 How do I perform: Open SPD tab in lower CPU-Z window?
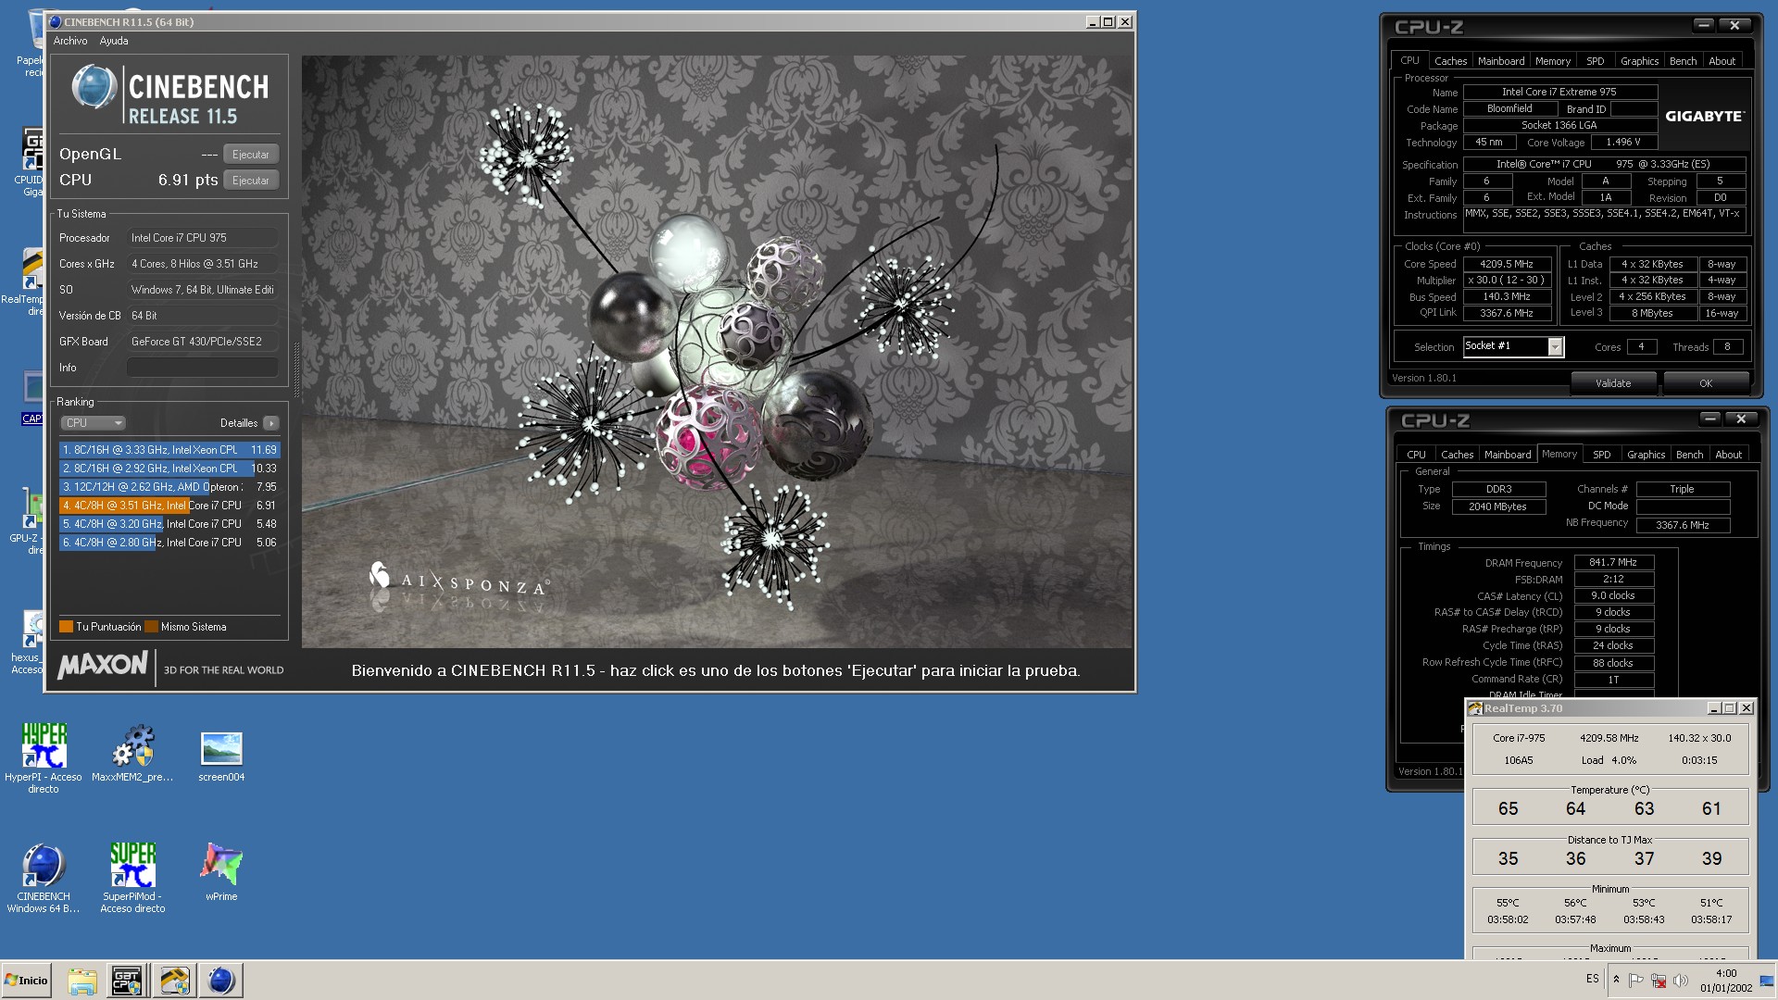(x=1602, y=455)
